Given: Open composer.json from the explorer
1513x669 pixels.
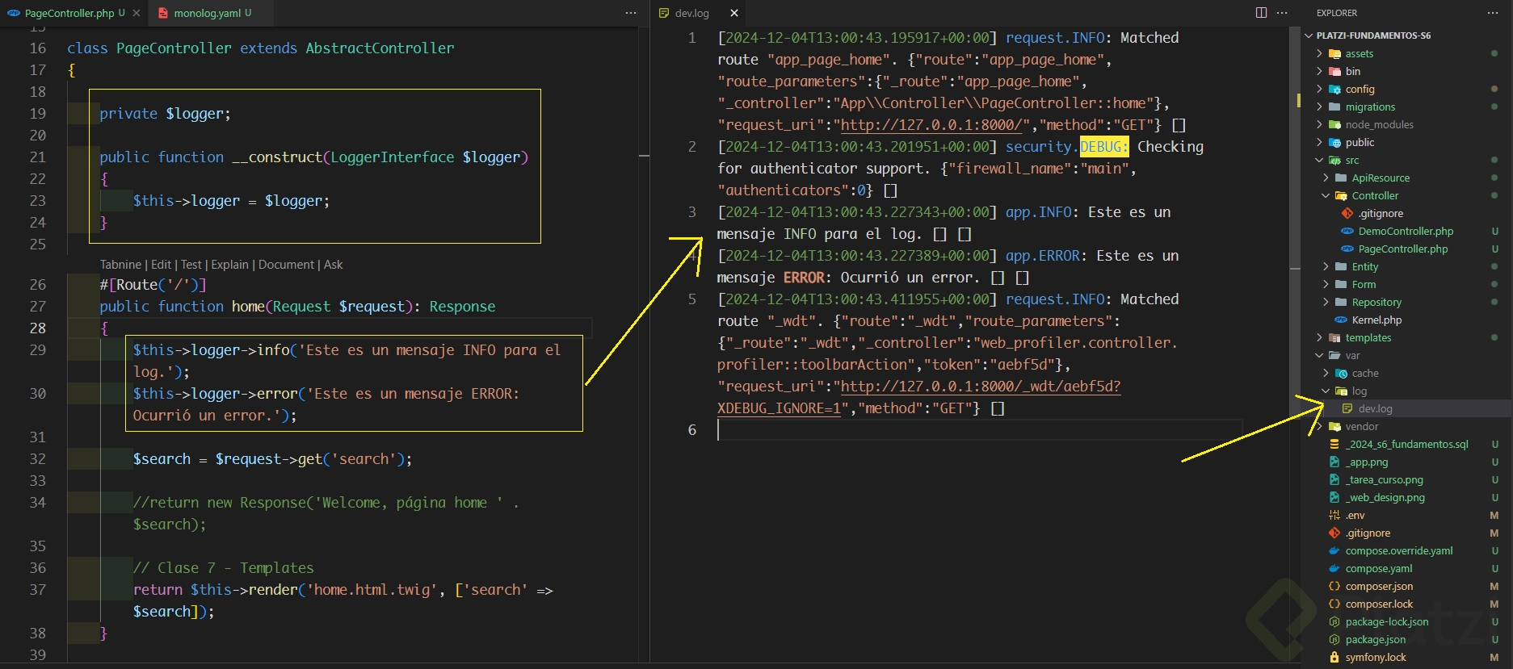Looking at the screenshot, I should point(1379,587).
